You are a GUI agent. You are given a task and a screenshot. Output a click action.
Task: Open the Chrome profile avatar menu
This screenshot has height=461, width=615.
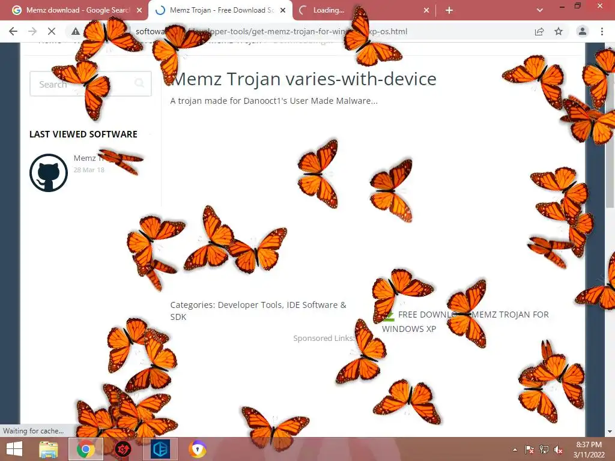click(x=583, y=31)
